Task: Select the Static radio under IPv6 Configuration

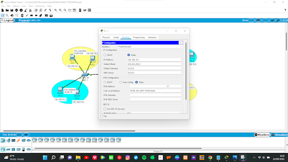Action: (136, 82)
